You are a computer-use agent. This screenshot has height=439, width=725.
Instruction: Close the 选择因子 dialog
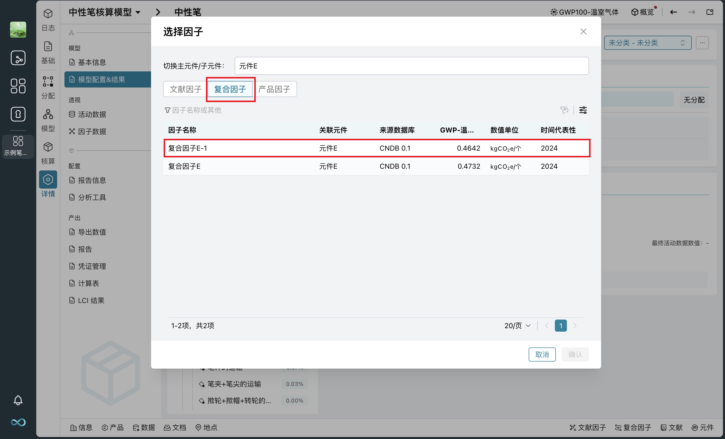[583, 31]
